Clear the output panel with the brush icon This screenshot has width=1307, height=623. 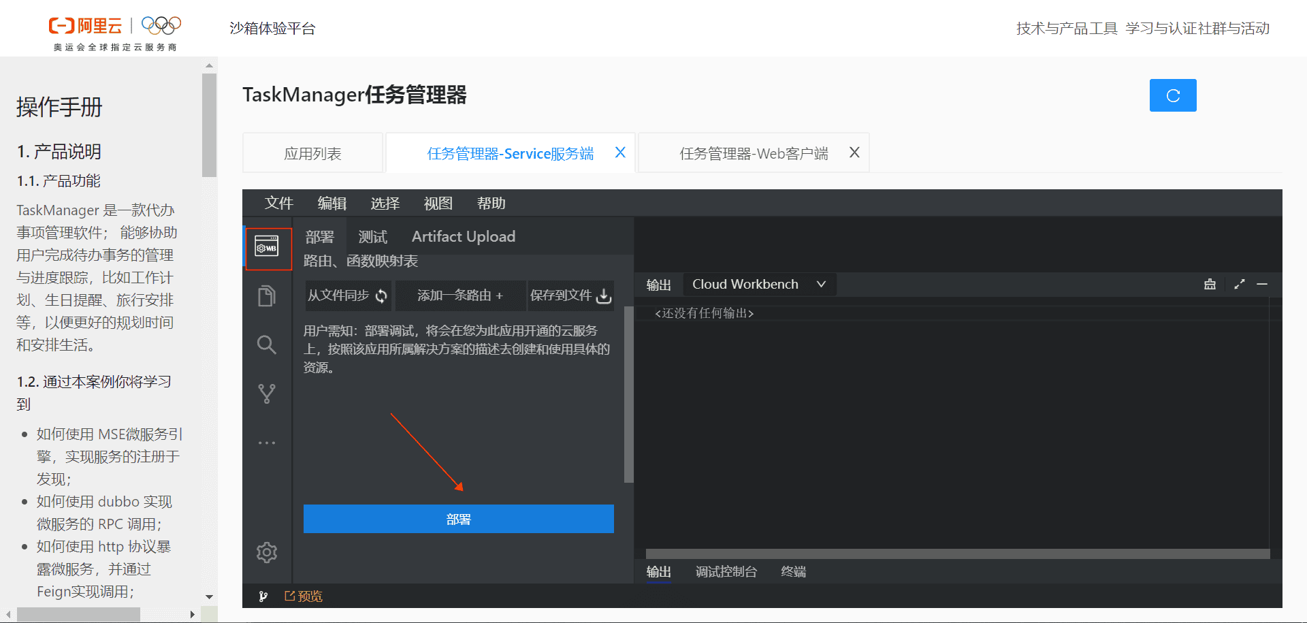coord(1210,284)
